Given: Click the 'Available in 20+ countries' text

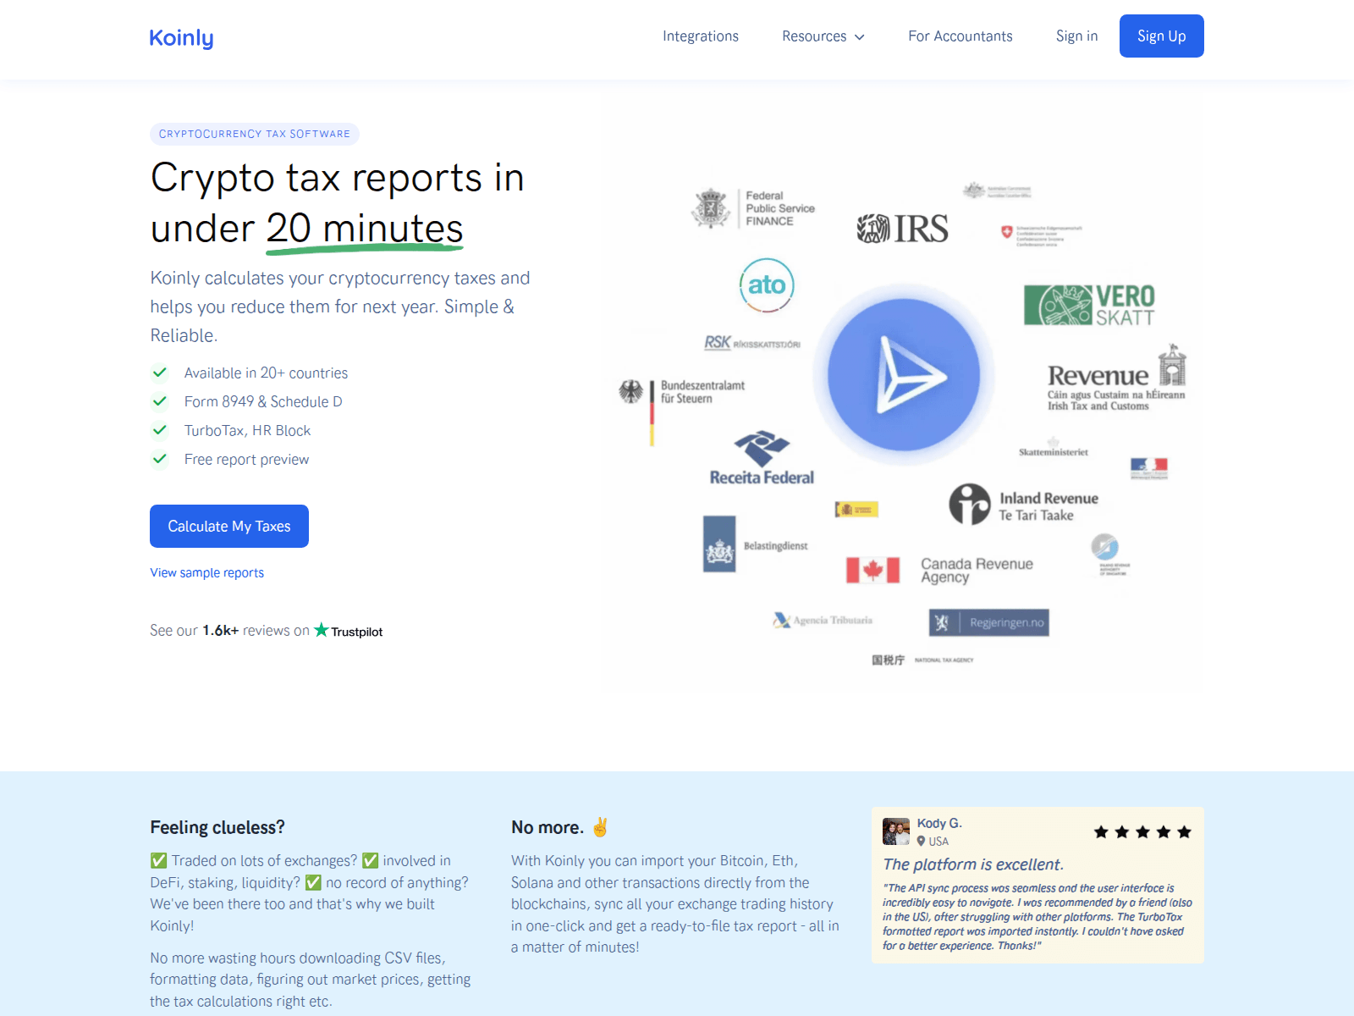Looking at the screenshot, I should [266, 373].
